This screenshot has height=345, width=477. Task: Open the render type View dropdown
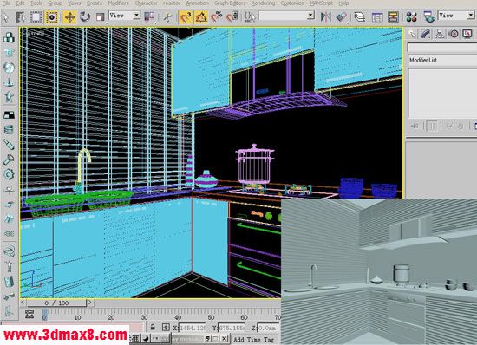tap(456, 16)
